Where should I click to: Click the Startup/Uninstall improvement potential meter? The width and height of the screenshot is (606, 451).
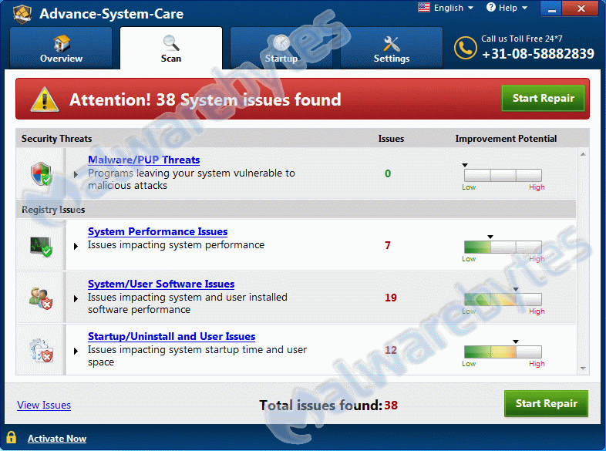click(503, 352)
